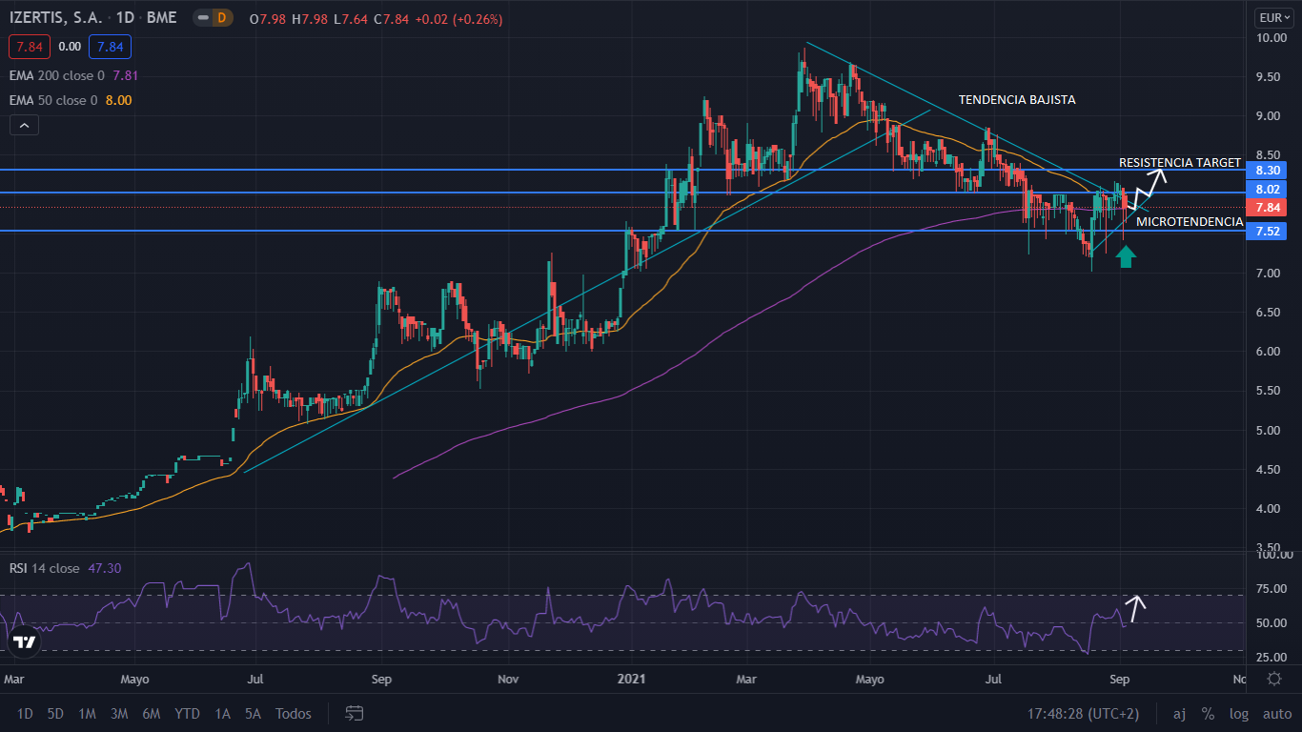Click the TradingView logo icon
1302x732 pixels.
[x=25, y=642]
